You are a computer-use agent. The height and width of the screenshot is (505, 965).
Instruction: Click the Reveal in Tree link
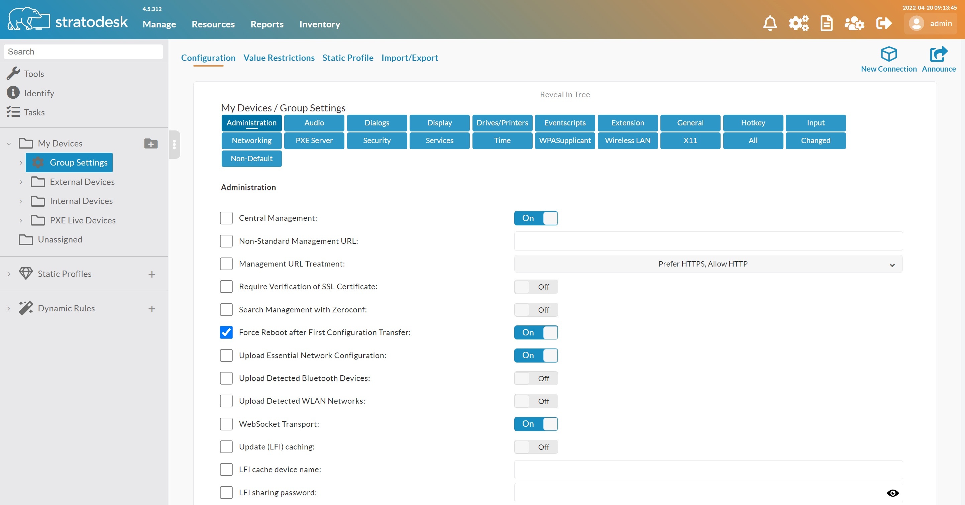coord(565,95)
